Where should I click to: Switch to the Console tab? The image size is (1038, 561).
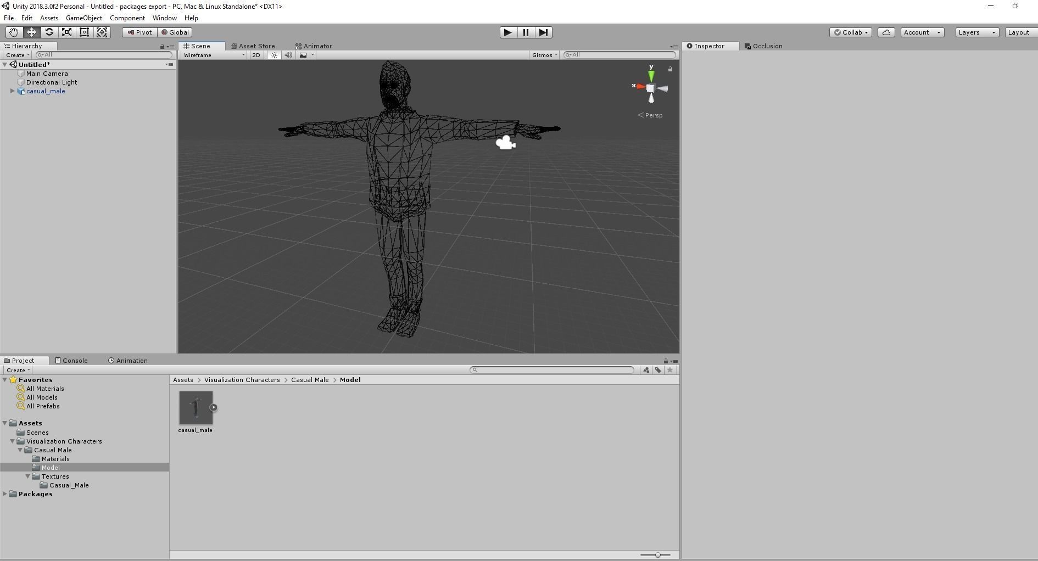[x=71, y=360]
